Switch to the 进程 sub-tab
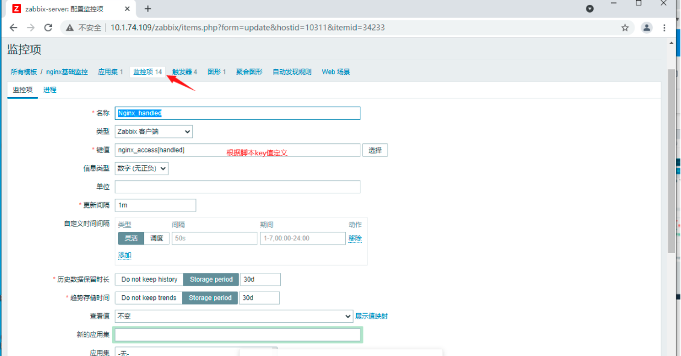Screen dimensions: 681x356 point(49,90)
